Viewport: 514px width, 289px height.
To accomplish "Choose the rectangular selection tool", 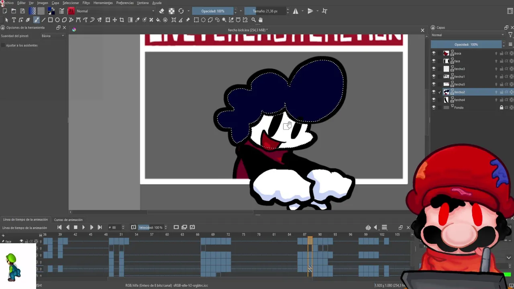I will [x=196, y=20].
